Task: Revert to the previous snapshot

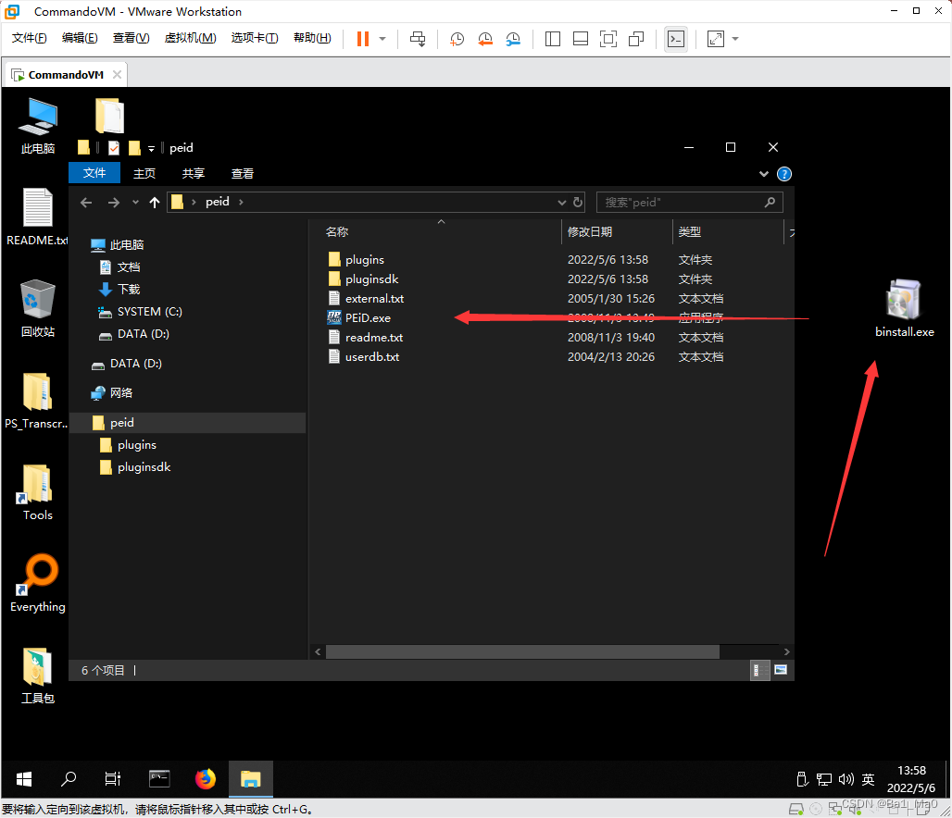Action: 485,39
